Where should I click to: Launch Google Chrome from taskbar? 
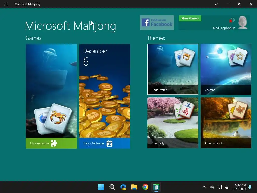pyautogui.click(x=145, y=187)
